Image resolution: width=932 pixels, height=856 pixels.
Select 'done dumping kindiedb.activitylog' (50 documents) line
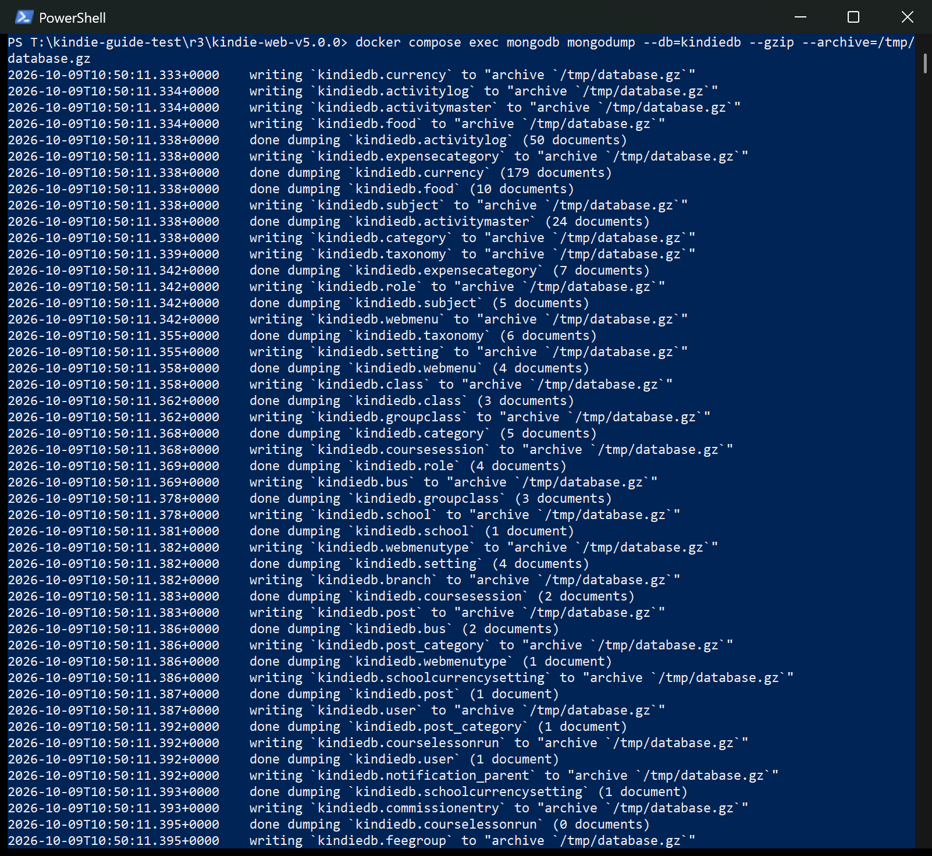tap(318, 140)
